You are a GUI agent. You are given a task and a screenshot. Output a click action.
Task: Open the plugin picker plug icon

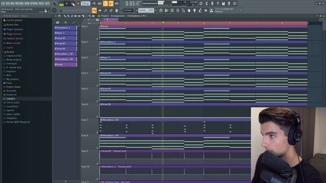(195, 10)
